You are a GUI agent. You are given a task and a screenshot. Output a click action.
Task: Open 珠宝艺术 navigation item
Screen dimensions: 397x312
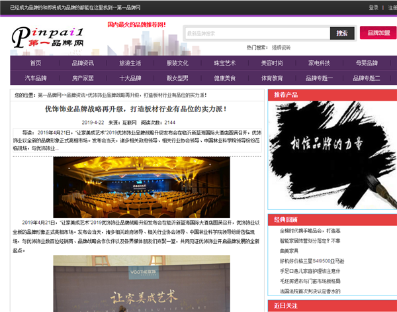224,63
